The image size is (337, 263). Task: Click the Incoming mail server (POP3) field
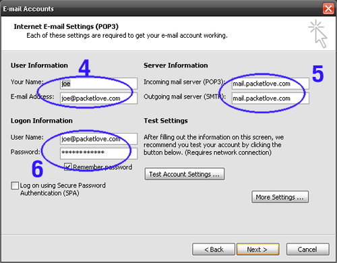[x=270, y=84]
